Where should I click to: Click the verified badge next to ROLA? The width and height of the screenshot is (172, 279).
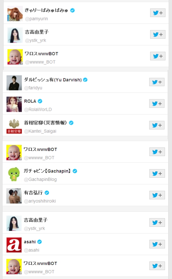pos(40,101)
